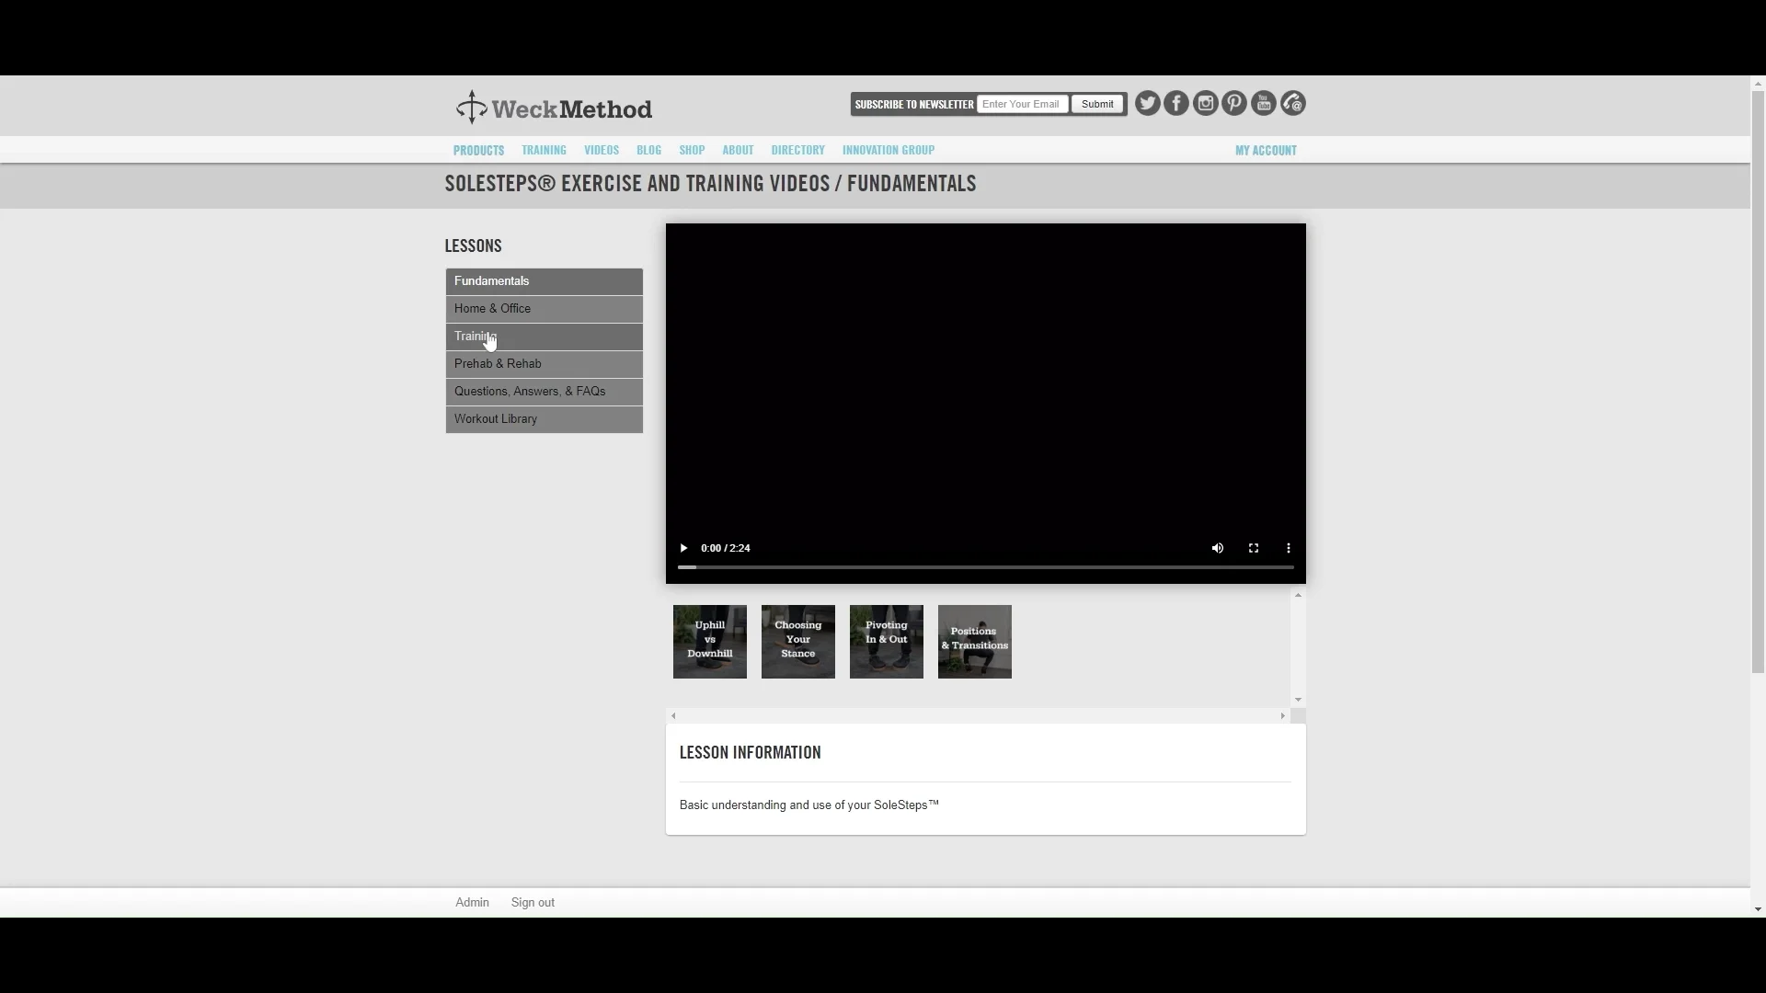Go to Videos in navigation

pyautogui.click(x=602, y=150)
